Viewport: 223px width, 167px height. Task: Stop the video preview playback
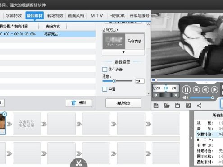[x=196, y=90]
